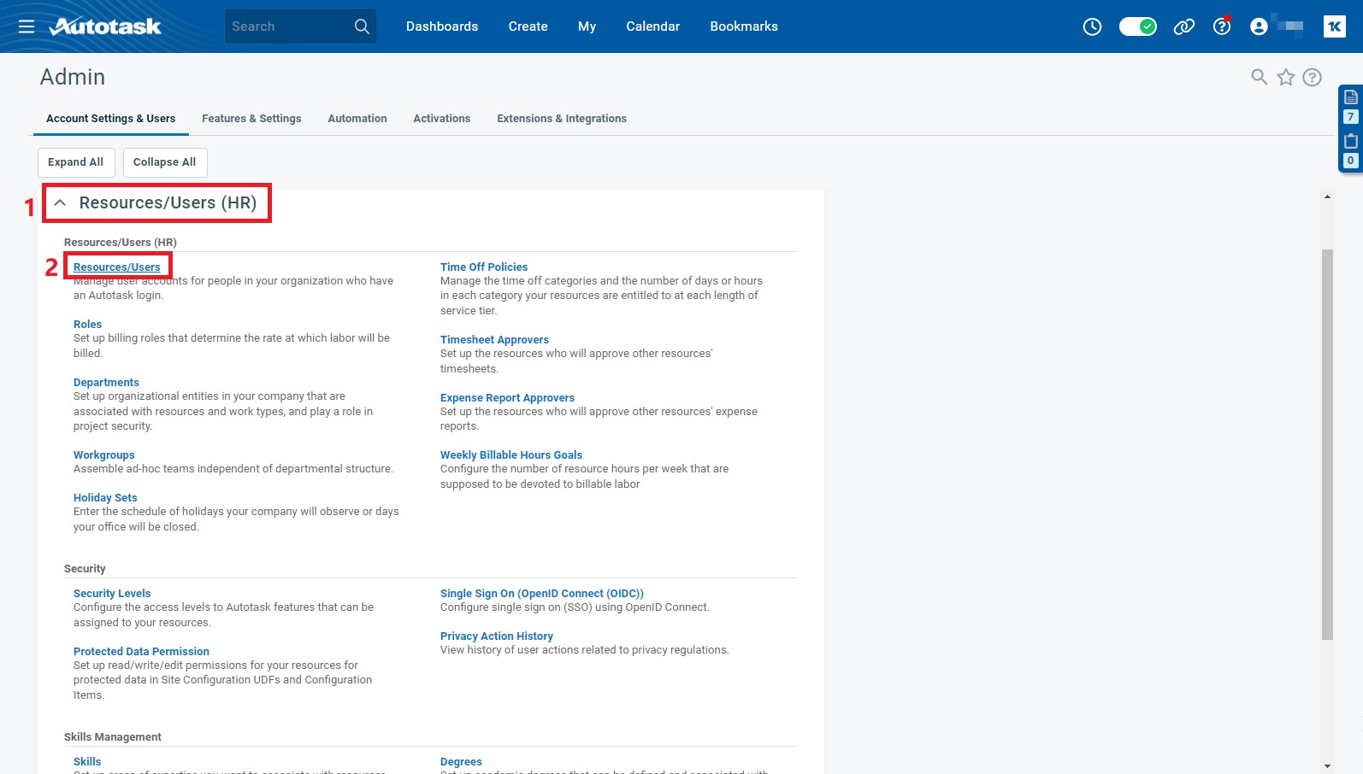This screenshot has width=1363, height=774.
Task: Open header help icon with red notification
Action: [x=1222, y=26]
